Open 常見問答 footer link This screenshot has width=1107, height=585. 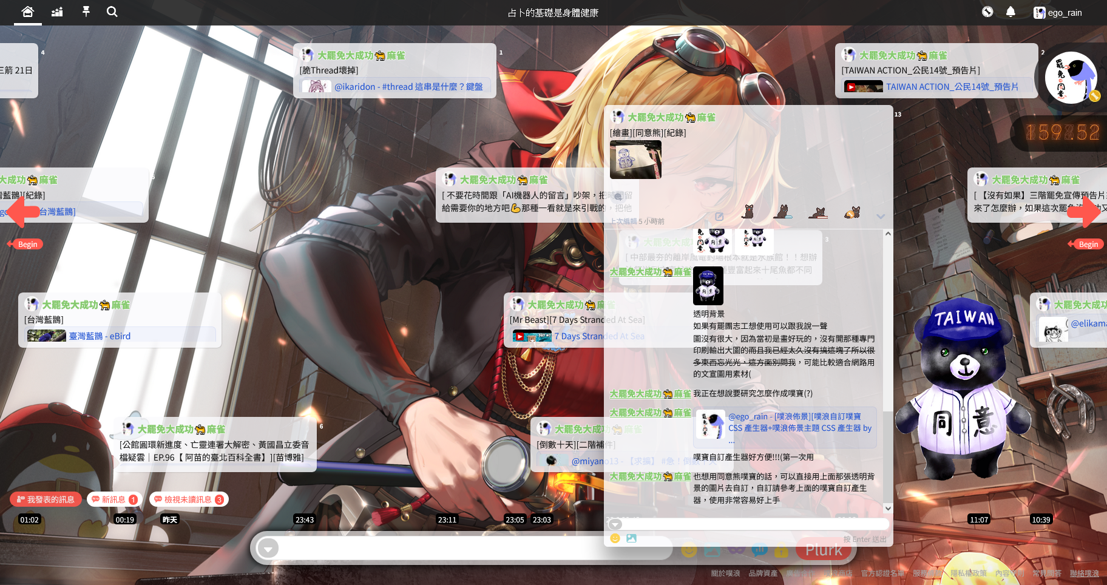pyautogui.click(x=1047, y=573)
